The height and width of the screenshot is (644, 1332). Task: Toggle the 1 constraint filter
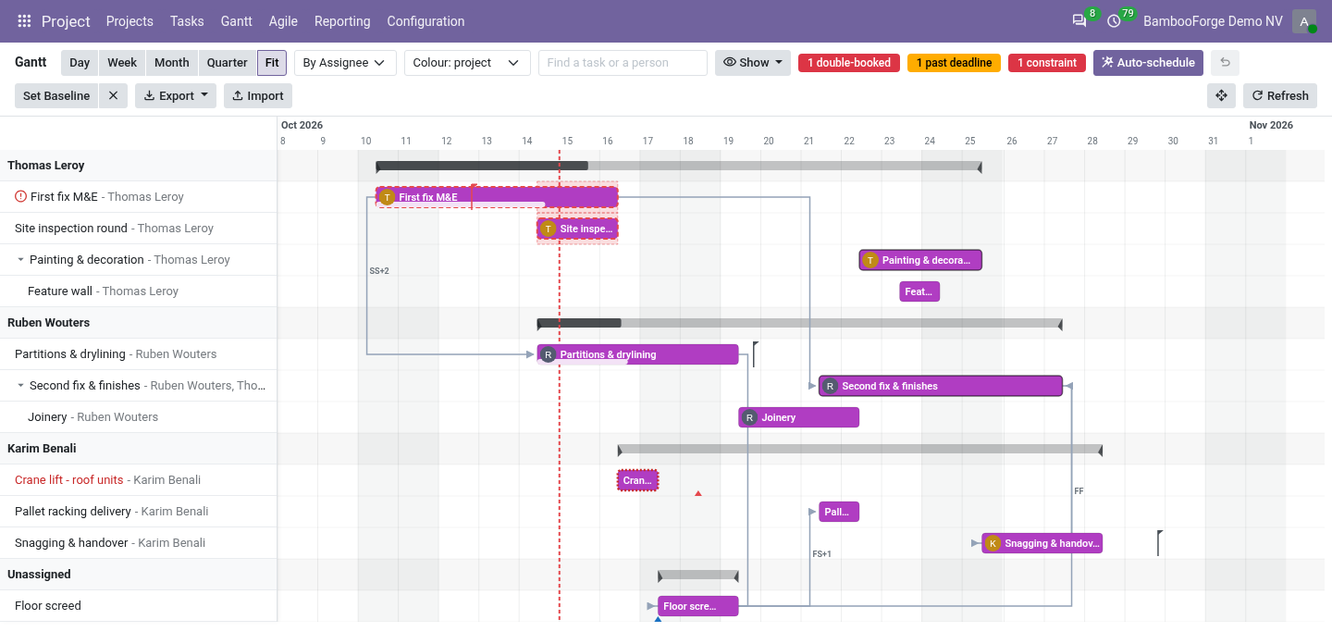[x=1047, y=63]
